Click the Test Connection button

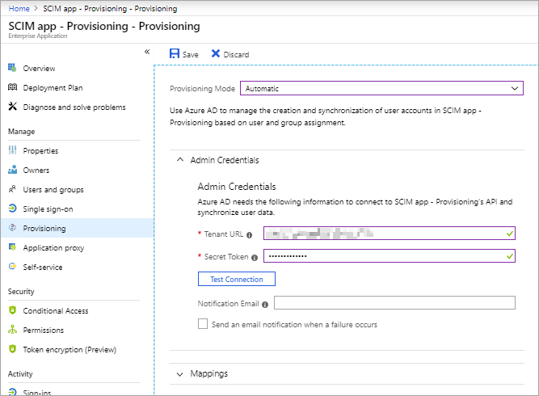point(237,279)
